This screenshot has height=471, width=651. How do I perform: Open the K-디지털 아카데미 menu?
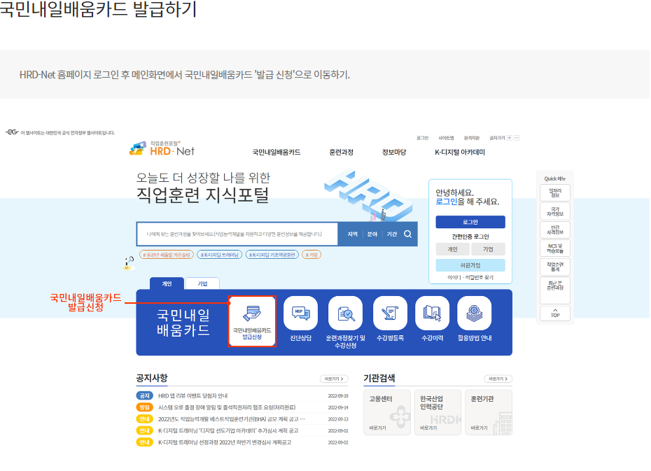(x=460, y=153)
